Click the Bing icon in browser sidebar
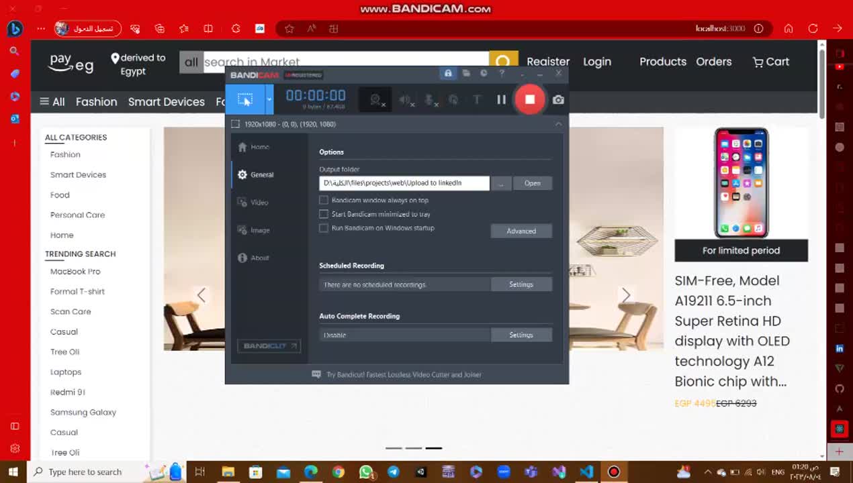The height and width of the screenshot is (483, 853). 15,29
